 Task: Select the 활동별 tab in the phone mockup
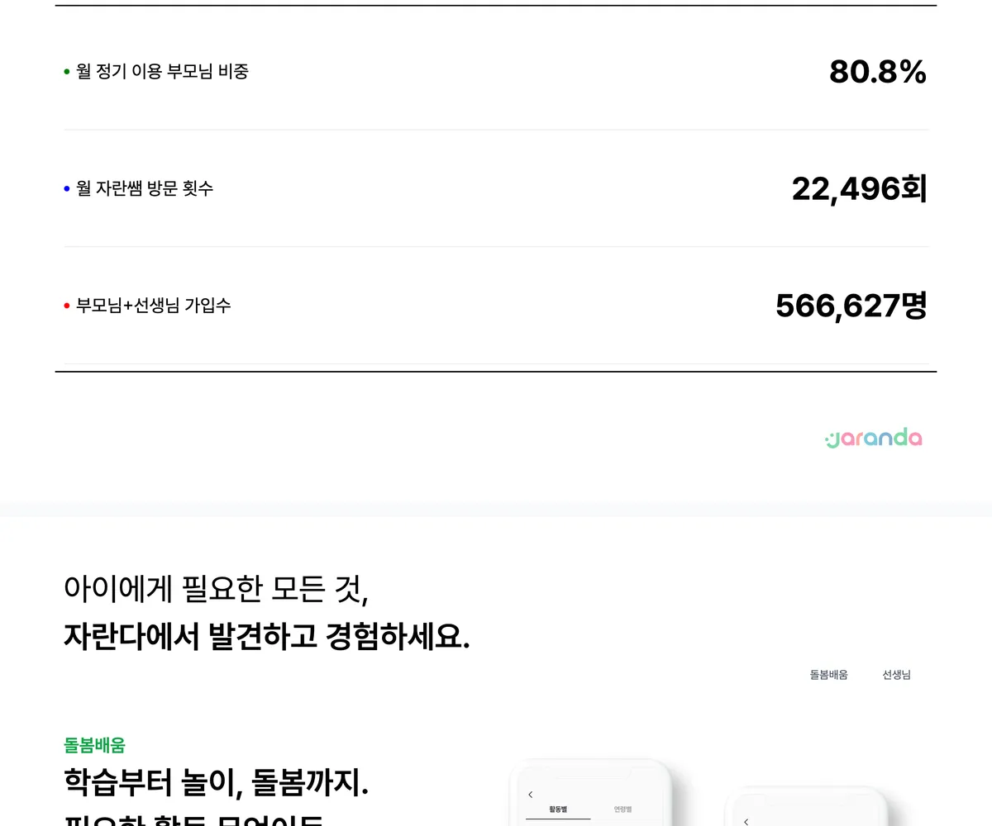(558, 809)
